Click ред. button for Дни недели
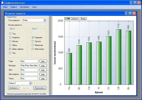142x100 pixels. pos(43,74)
